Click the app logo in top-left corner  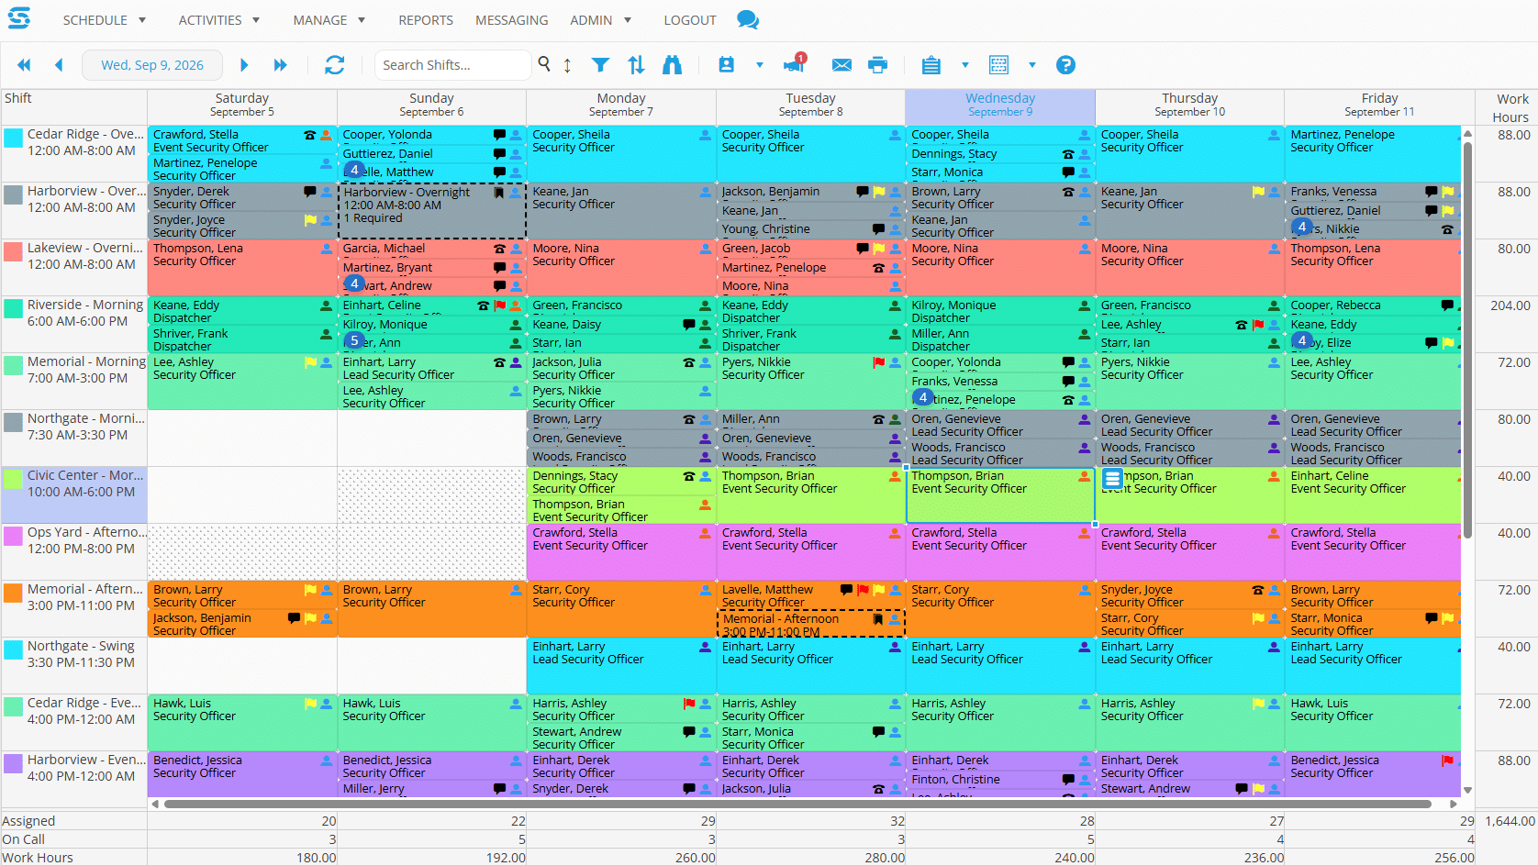click(x=19, y=18)
